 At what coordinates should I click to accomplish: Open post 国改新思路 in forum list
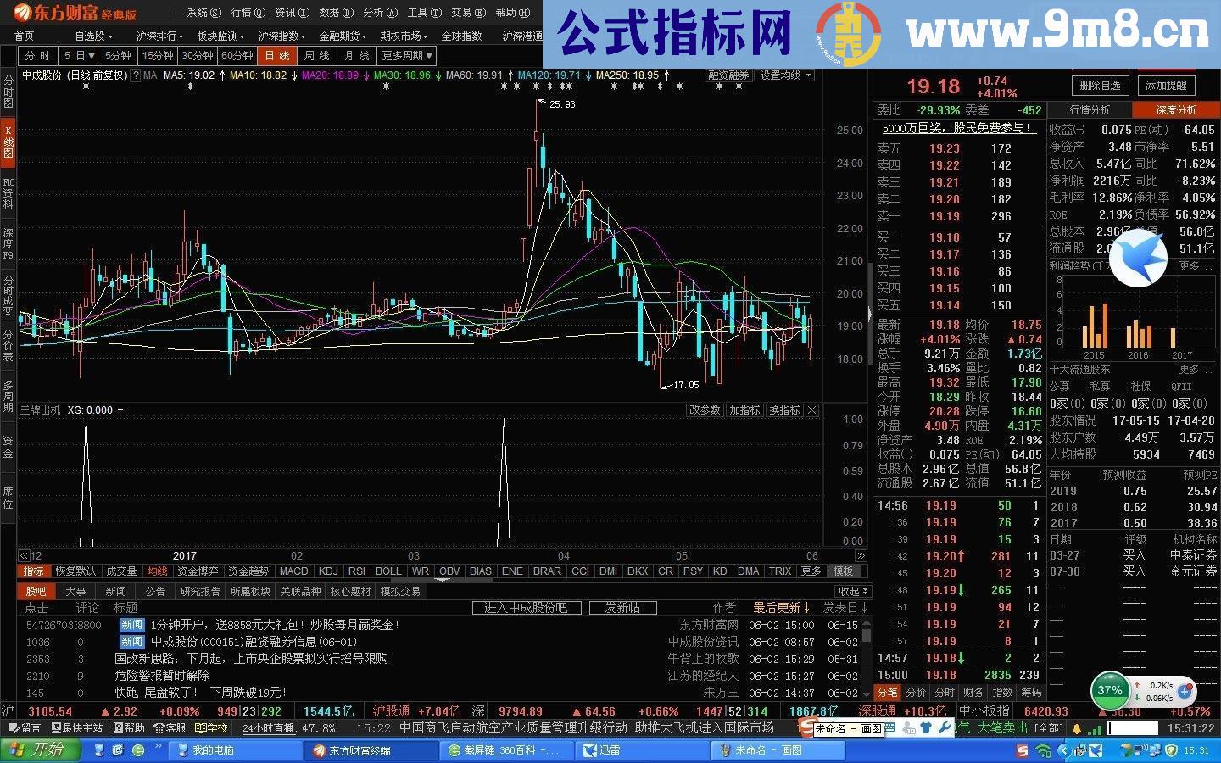(x=251, y=659)
